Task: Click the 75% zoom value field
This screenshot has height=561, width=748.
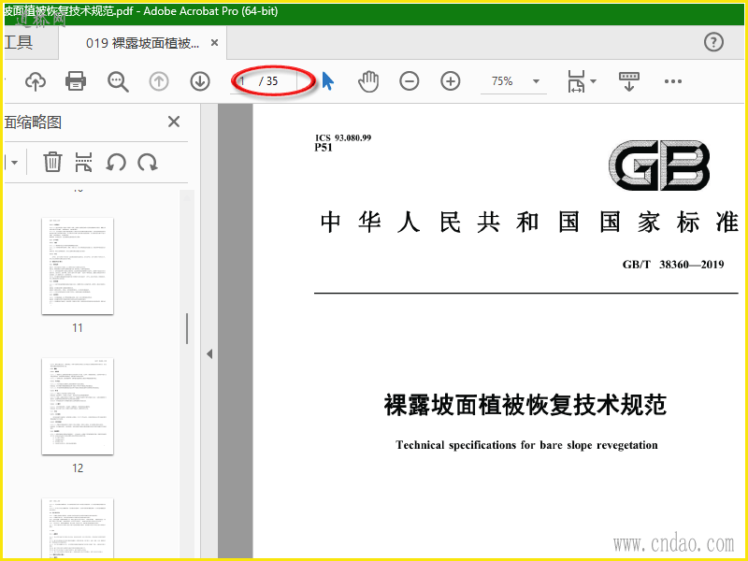Action: pos(502,81)
